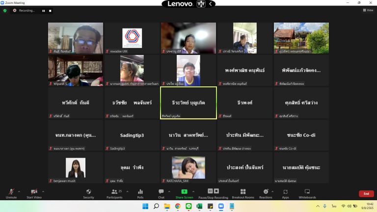This screenshot has height=212, width=377.
Task: Start video with the camera icon
Action: (34, 191)
